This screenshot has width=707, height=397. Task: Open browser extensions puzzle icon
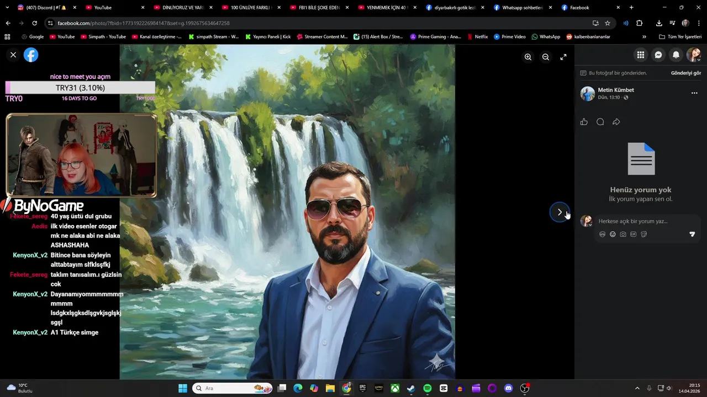[x=640, y=23]
